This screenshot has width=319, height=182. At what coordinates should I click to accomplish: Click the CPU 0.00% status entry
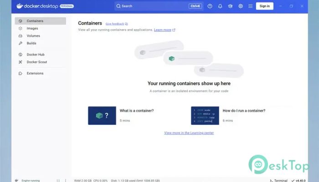pos(101,180)
